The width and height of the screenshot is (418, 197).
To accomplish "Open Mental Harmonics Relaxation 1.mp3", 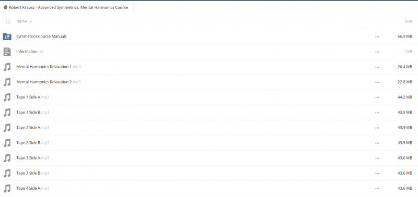I will tap(48, 67).
